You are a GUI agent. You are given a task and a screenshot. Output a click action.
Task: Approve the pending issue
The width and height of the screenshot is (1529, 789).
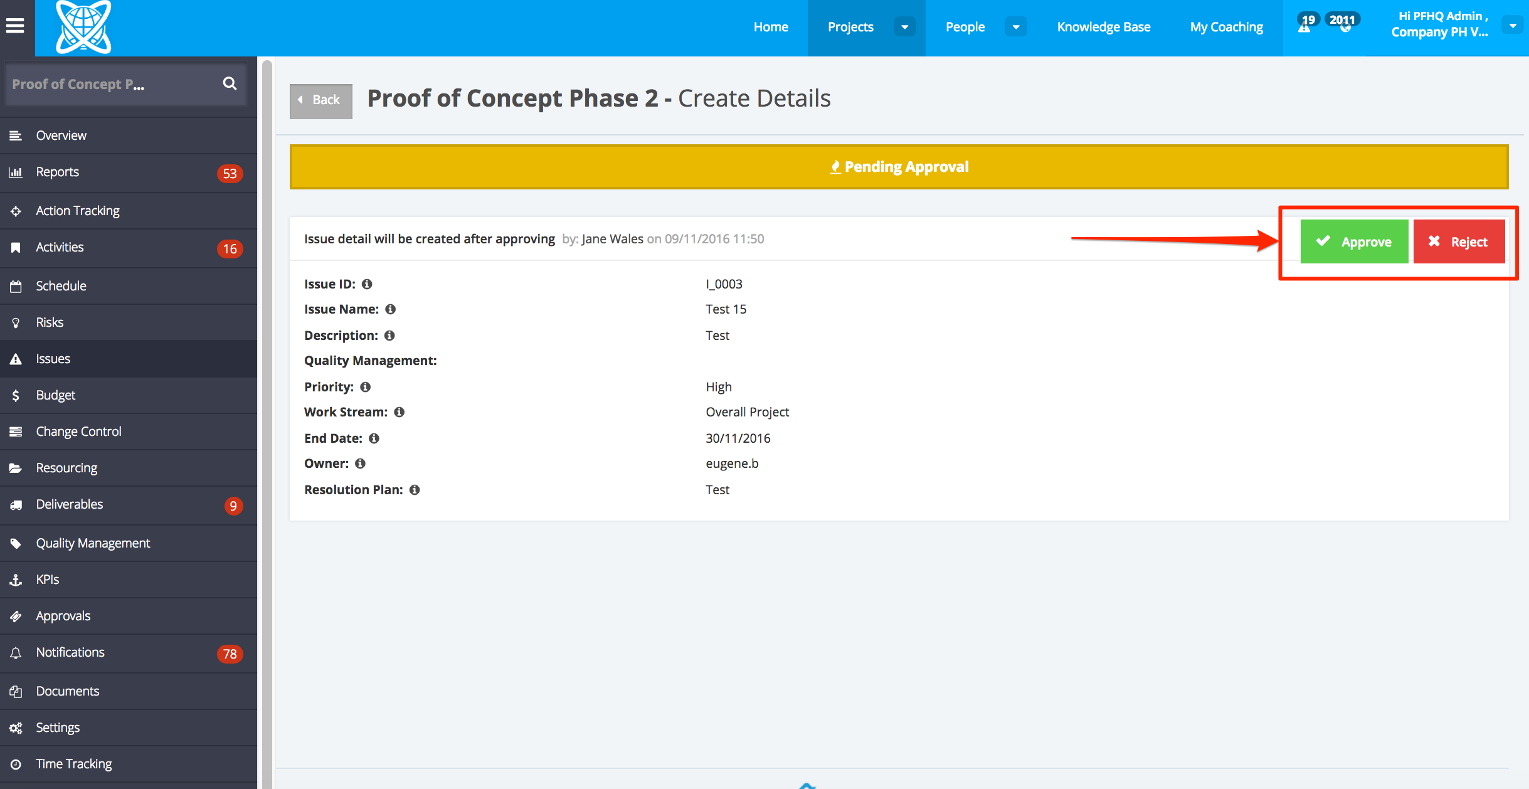(1354, 241)
